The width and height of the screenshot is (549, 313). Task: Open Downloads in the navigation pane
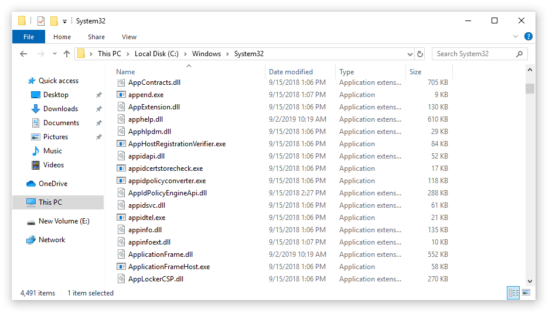[60, 109]
